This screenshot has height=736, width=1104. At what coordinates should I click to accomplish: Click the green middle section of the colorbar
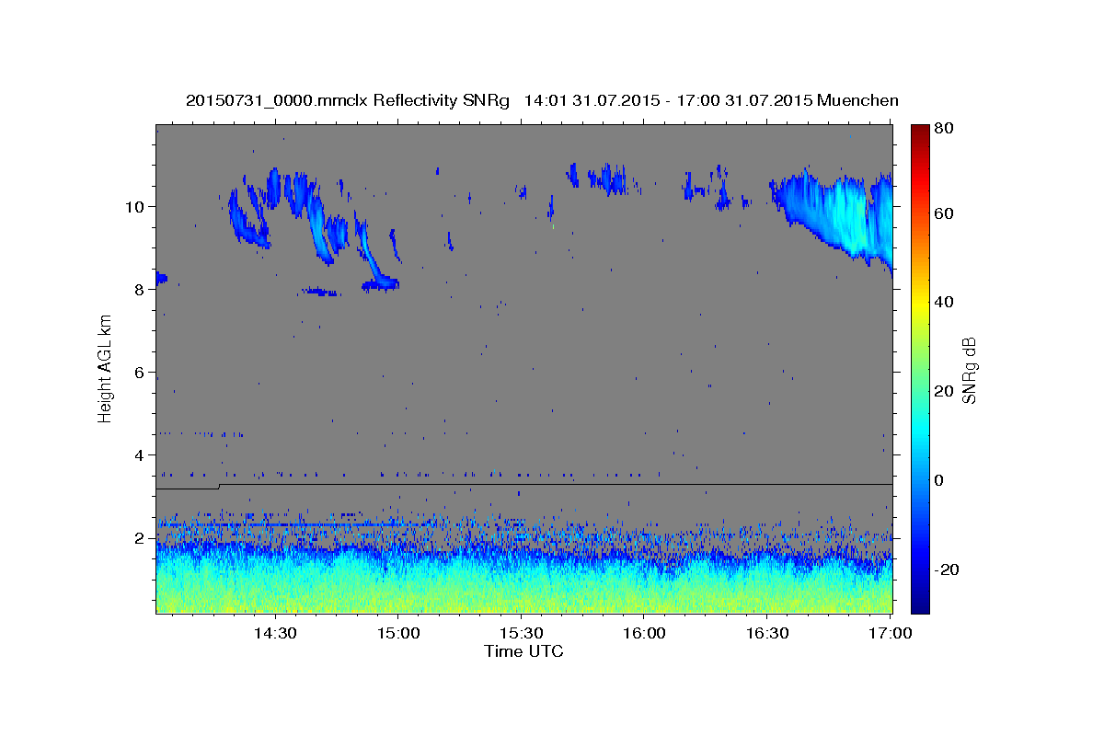pyautogui.click(x=920, y=368)
